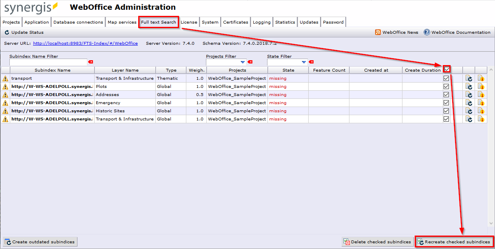495x249 pixels.
Task: Open the Map services tab
Action: [x=122, y=22]
